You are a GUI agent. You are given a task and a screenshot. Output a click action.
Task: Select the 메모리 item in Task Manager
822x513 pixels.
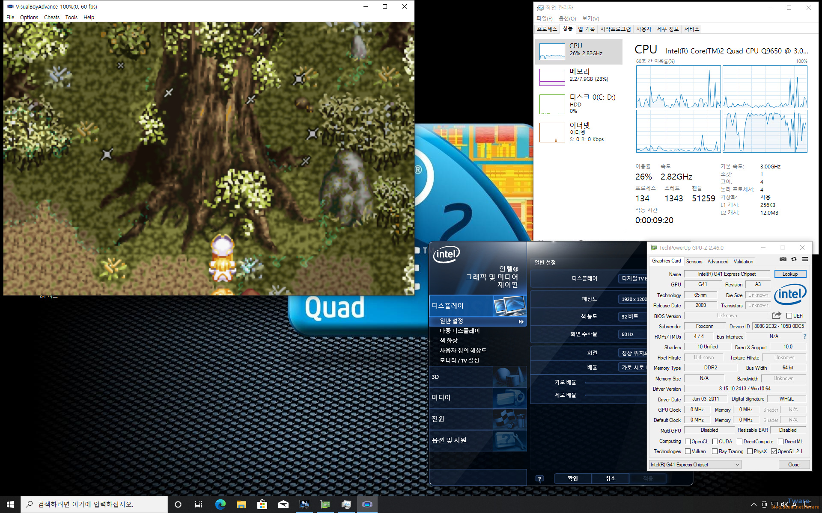point(578,75)
